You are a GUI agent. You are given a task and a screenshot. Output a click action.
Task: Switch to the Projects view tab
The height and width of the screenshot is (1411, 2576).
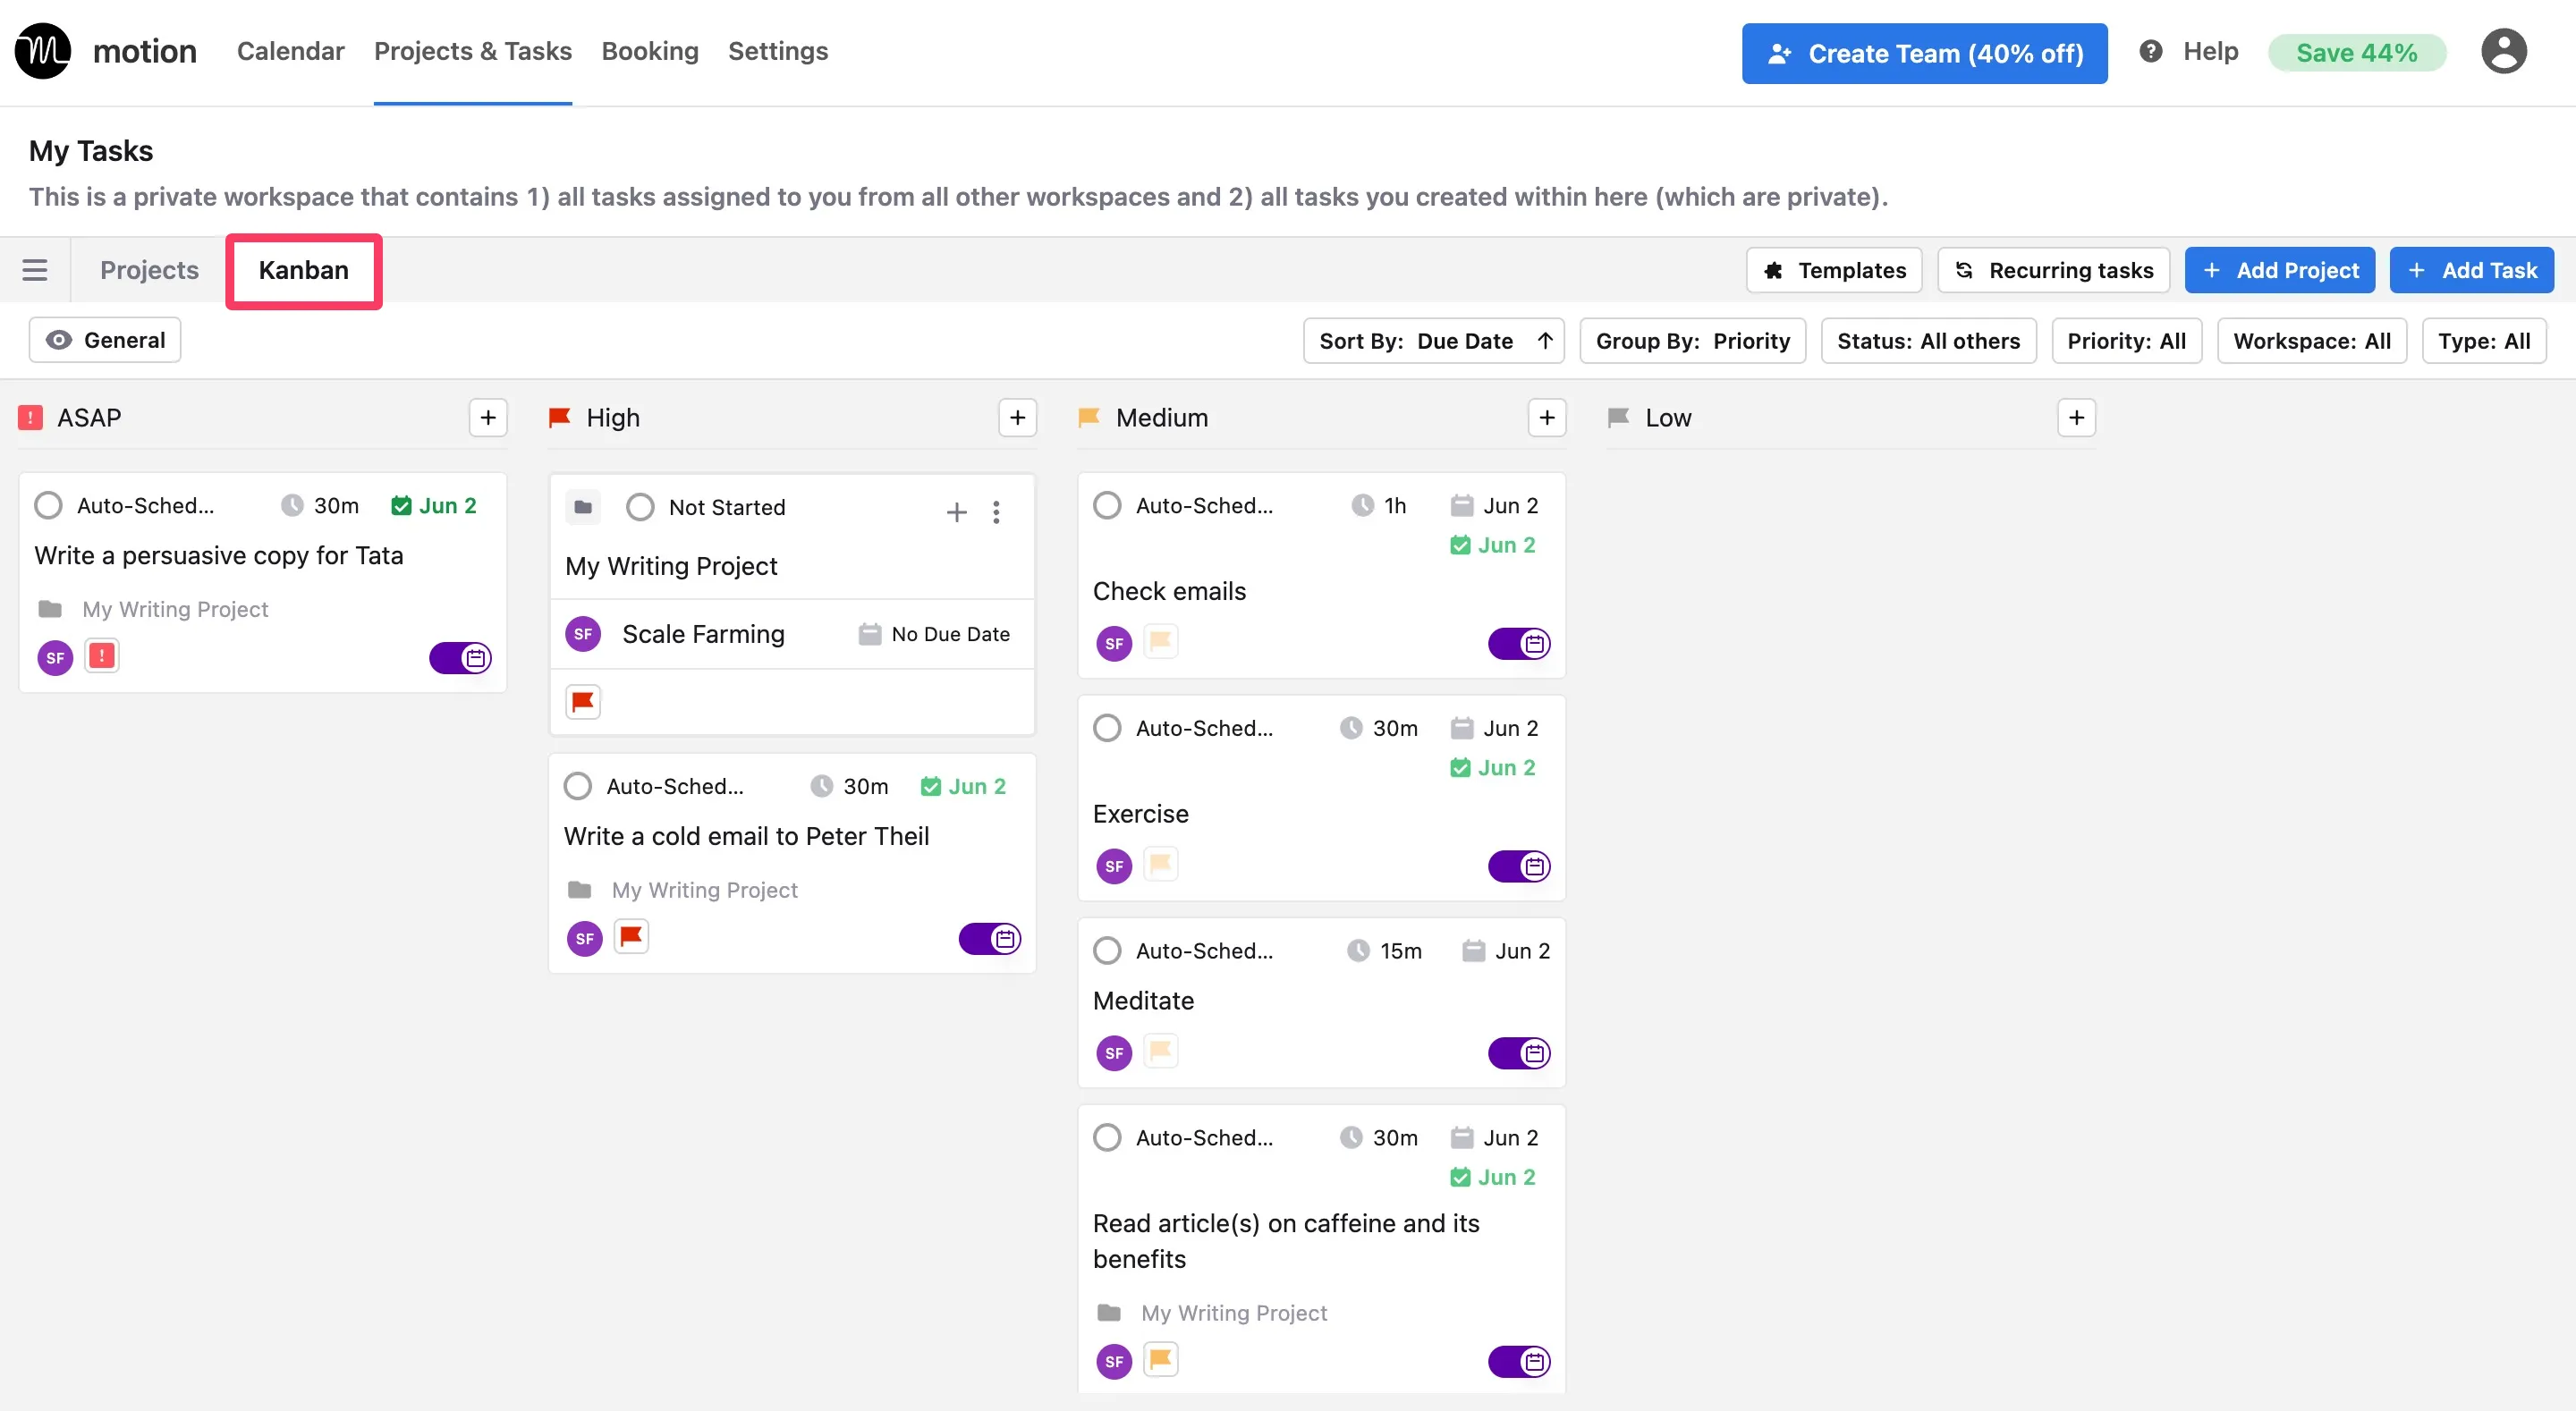149,270
